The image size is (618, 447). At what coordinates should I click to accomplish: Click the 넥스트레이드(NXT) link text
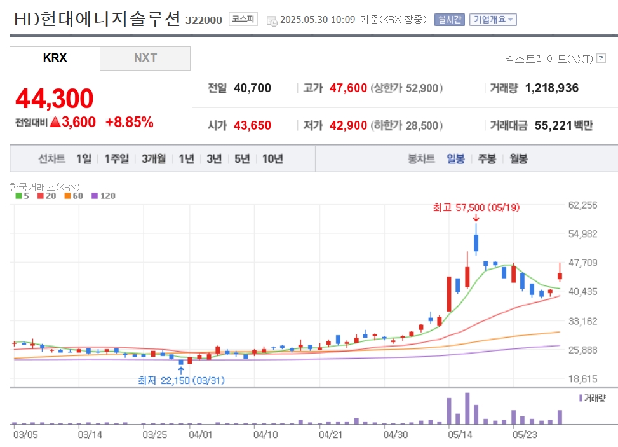[549, 58]
